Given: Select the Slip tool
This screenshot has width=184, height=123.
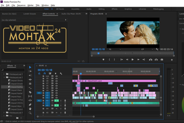Looking at the screenshot, I should coord(30,96).
